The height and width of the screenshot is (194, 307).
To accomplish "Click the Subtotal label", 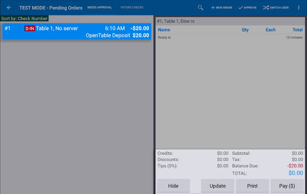I will (x=241, y=153).
